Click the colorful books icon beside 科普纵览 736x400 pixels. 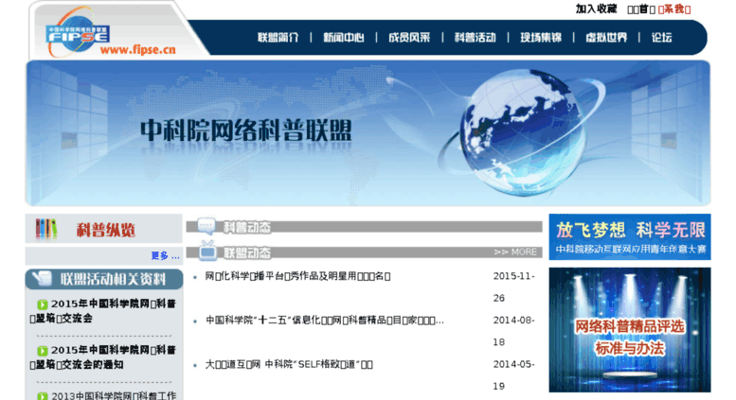click(46, 229)
